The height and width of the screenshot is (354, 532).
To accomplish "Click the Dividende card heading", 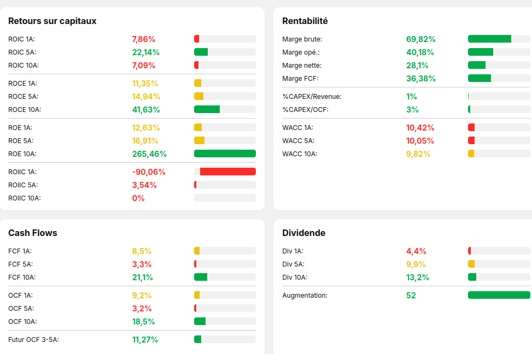I will tap(304, 233).
